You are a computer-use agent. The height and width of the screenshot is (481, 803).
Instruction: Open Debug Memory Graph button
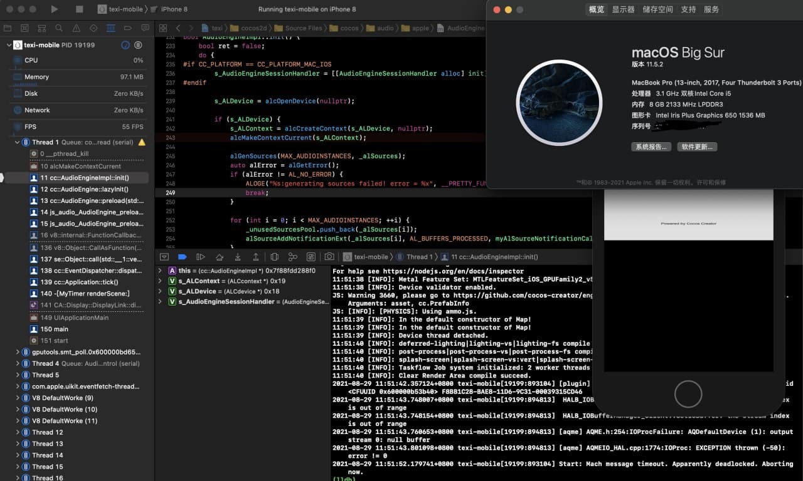tap(293, 257)
